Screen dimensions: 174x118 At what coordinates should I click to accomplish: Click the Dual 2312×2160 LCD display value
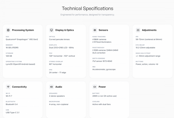point(62,47)
